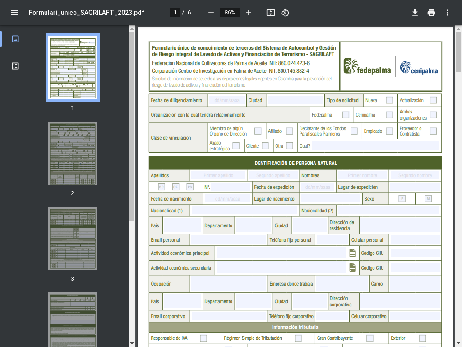Click the fit to page icon
This screenshot has height=347, width=462.
[x=270, y=13]
